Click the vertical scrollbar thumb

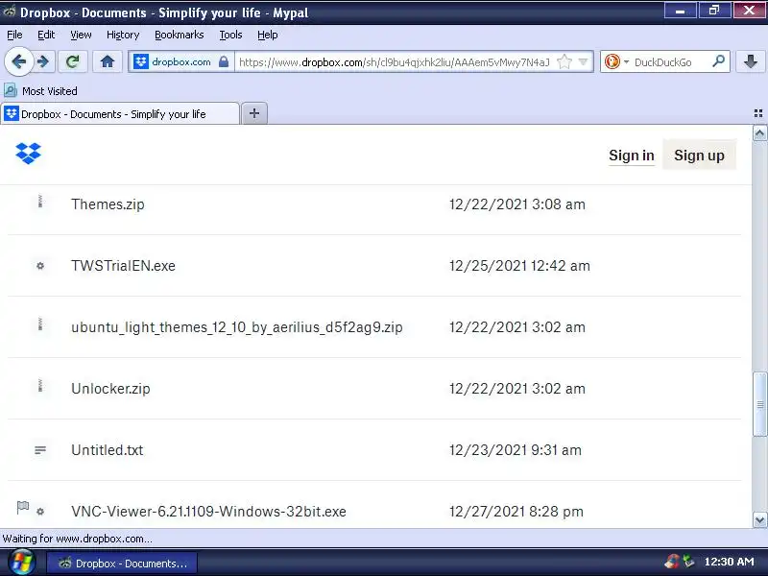pyautogui.click(x=759, y=404)
